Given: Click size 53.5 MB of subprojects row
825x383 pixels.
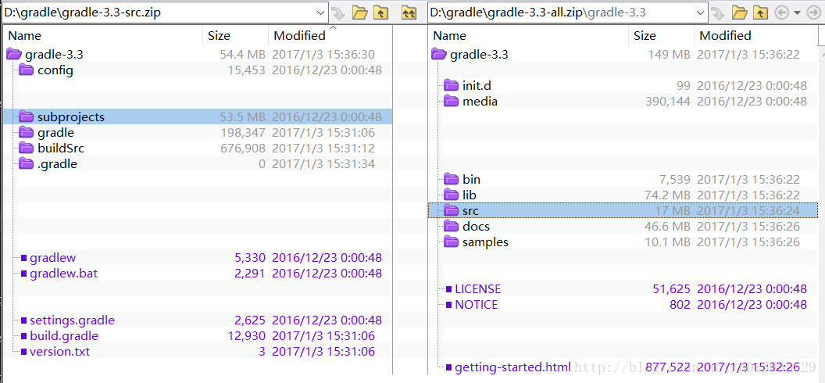Looking at the screenshot, I should coord(242,116).
